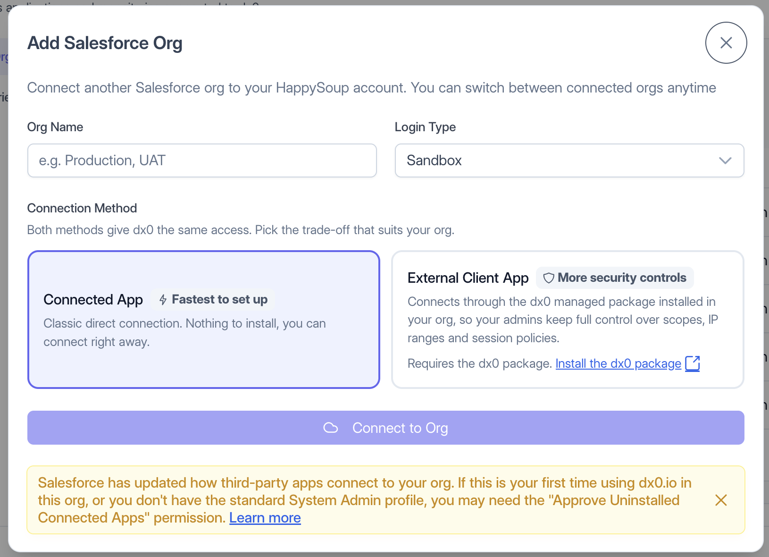Open the Login Type Sandbox dropdown
Viewport: 769px width, 557px height.
pos(569,160)
